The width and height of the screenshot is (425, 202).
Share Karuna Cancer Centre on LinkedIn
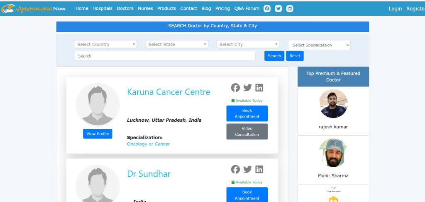(x=259, y=88)
